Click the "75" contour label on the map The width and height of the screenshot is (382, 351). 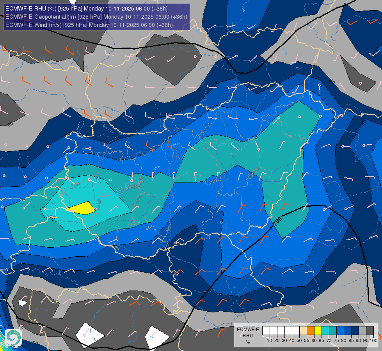254,138
